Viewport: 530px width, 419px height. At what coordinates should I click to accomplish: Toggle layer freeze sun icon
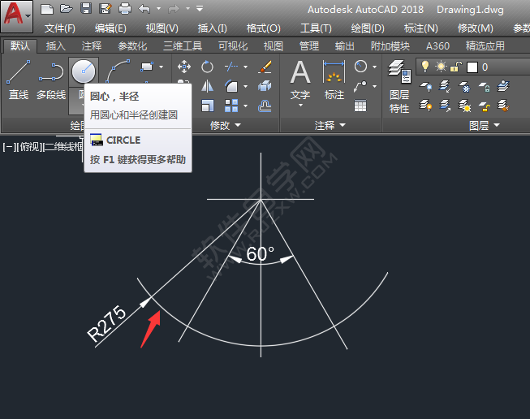(x=441, y=67)
